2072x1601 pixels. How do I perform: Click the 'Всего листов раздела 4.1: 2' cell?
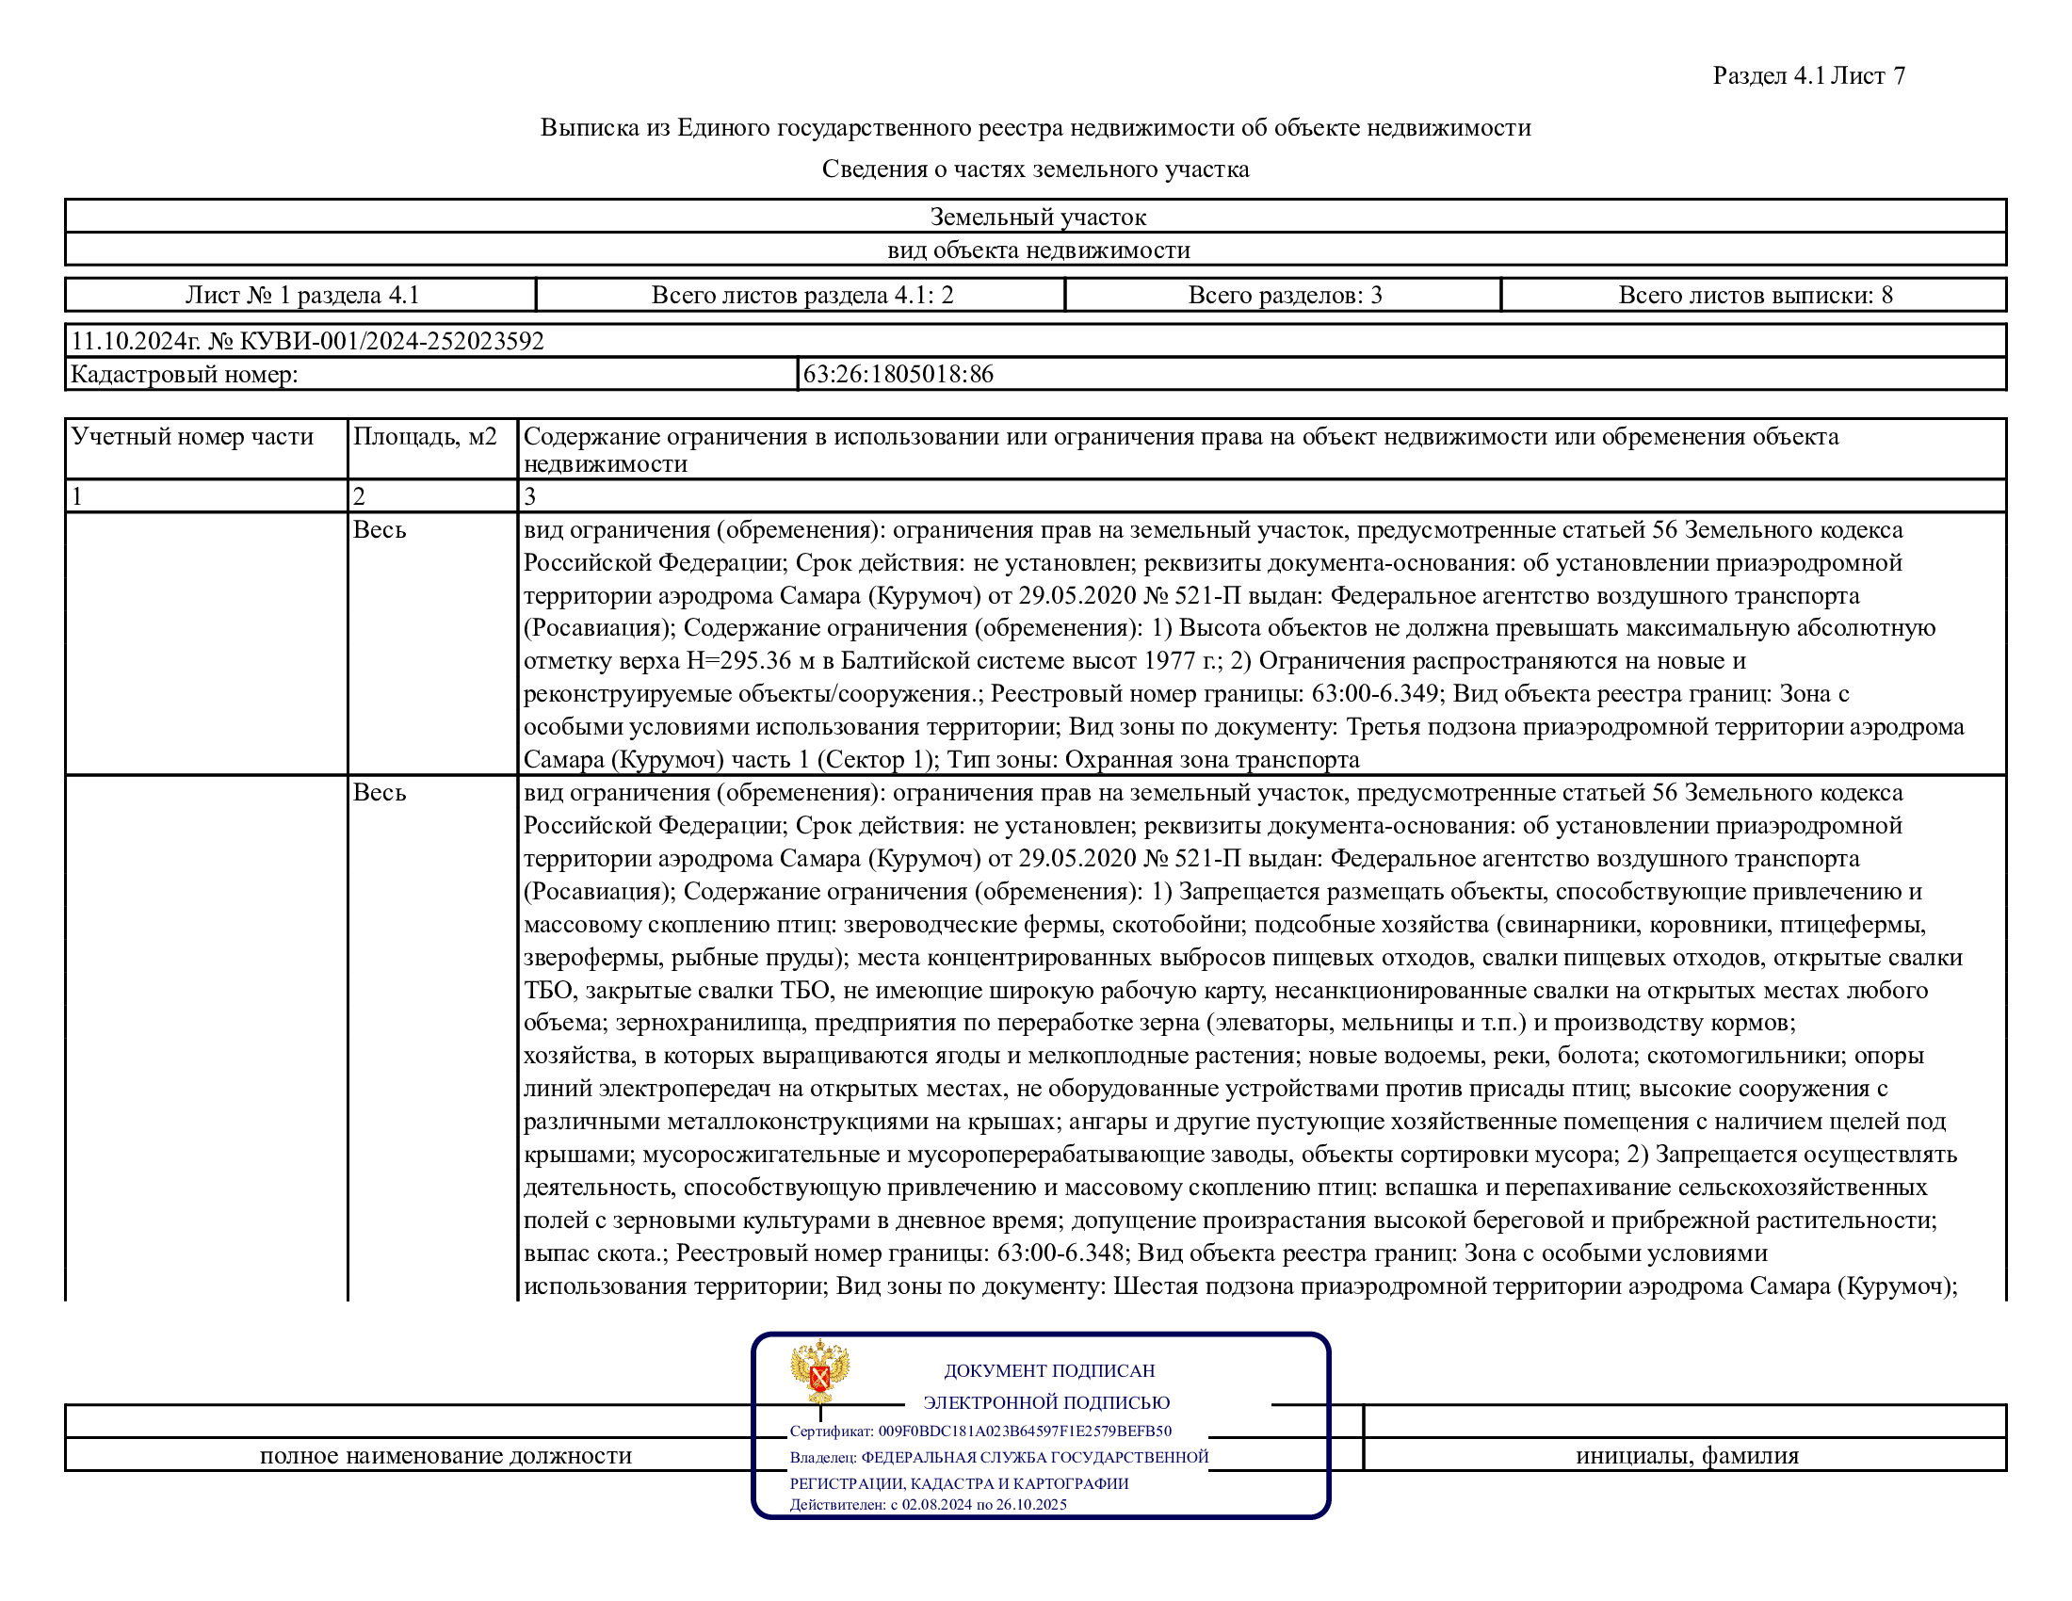(x=801, y=295)
